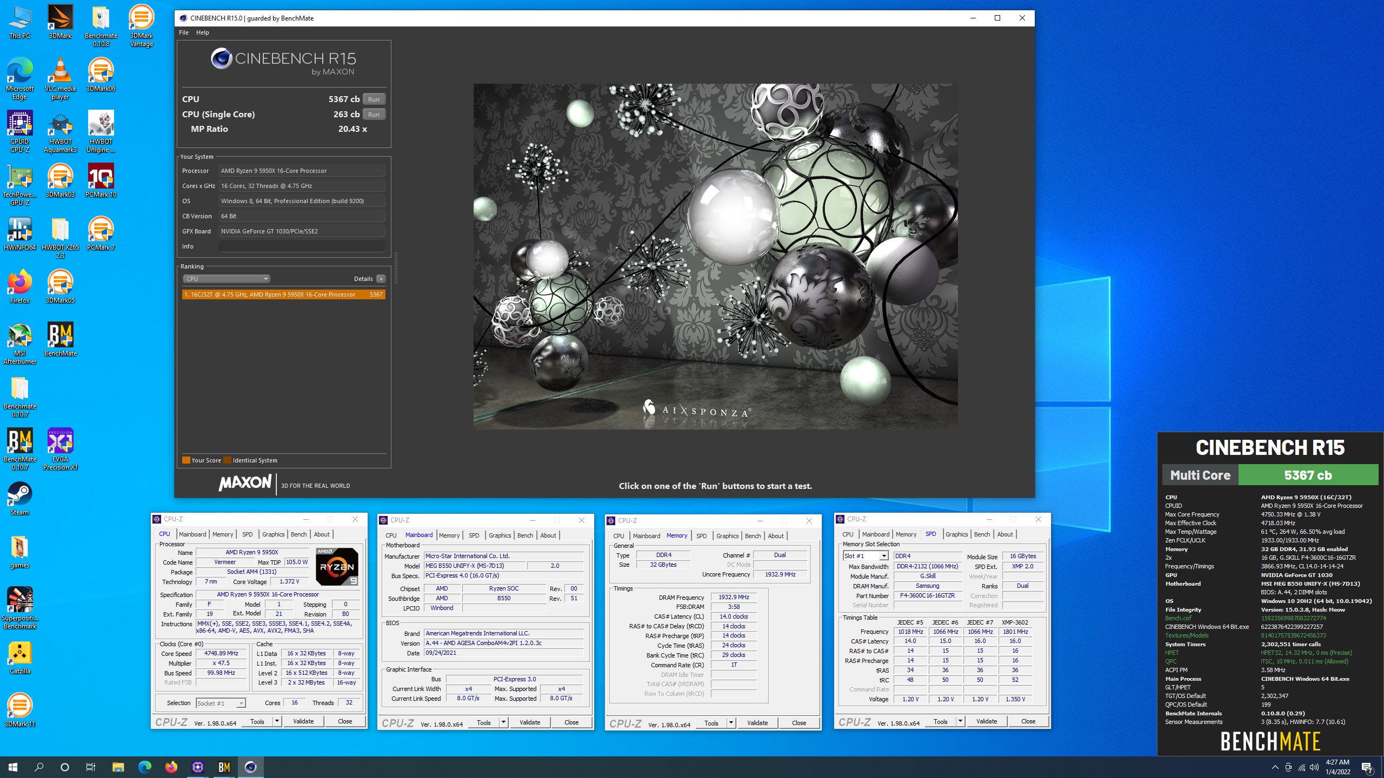Run the CPU multi-core test
1384x778 pixels.
tap(374, 99)
